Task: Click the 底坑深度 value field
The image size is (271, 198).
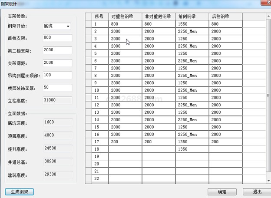Action: [x=57, y=122]
